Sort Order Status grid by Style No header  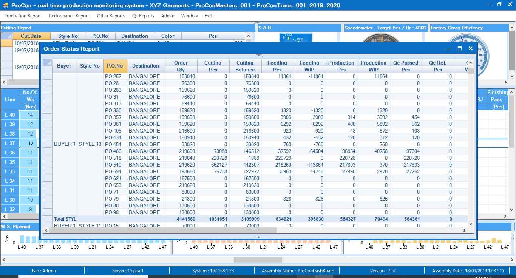pyautogui.click(x=90, y=66)
